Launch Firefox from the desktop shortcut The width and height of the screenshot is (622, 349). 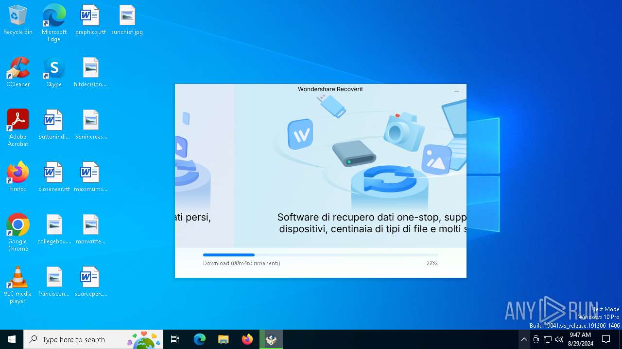pos(18,177)
